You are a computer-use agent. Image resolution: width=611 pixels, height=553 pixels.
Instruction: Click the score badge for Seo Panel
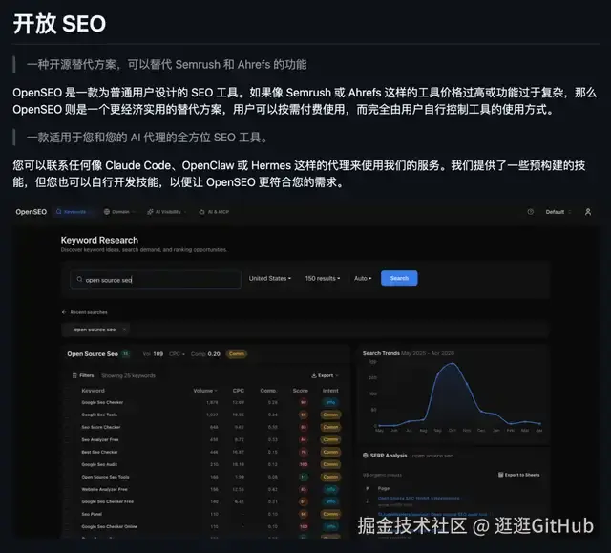pos(304,514)
